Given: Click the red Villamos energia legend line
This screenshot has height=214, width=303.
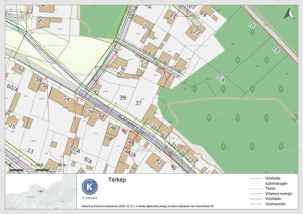Looking at the screenshot, I should pyautogui.click(x=256, y=194).
